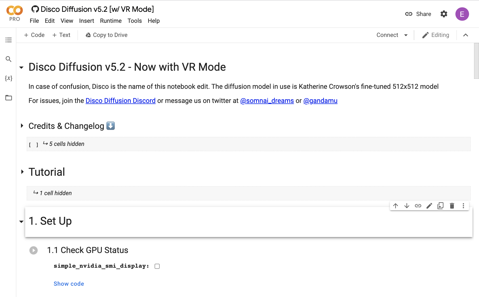Open the find and replace search icon
This screenshot has height=297, width=479.
coord(9,59)
